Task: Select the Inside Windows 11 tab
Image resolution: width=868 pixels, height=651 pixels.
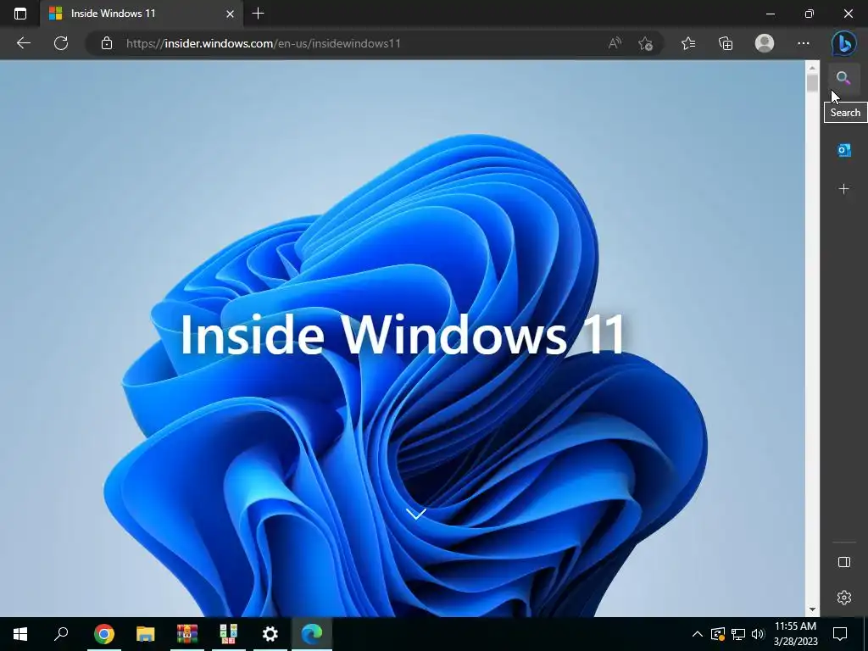Action: click(142, 14)
